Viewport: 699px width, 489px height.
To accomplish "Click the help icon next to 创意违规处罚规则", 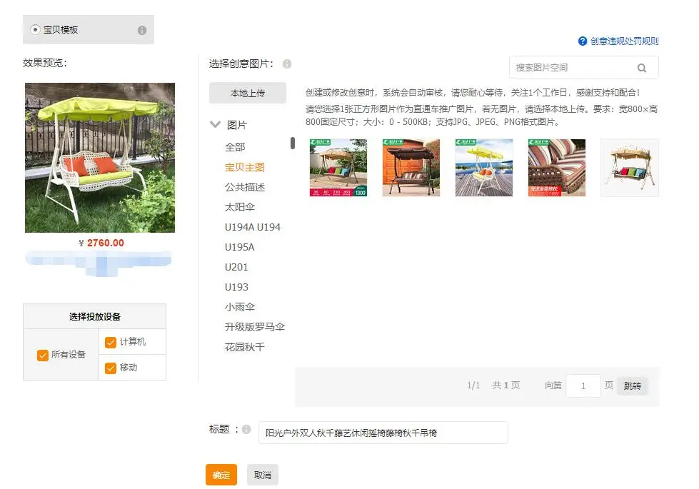I will 582,41.
